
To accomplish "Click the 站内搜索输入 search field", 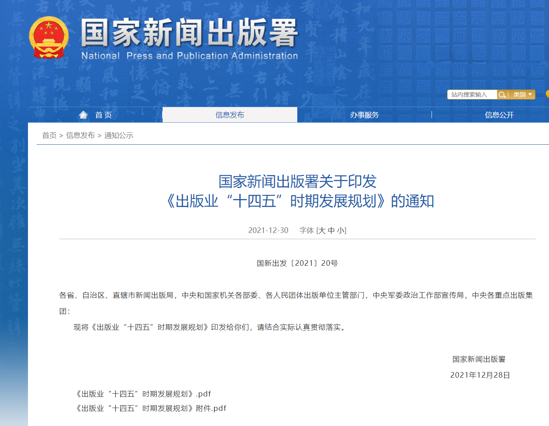I will point(471,95).
